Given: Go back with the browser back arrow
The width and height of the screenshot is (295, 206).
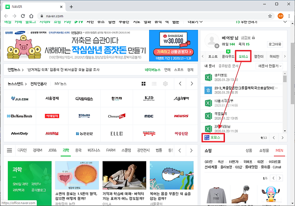Looking at the screenshot, I should (x=6, y=16).
